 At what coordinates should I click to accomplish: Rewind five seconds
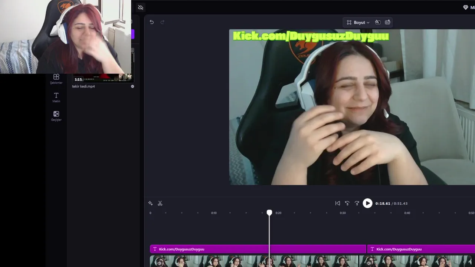(347, 203)
